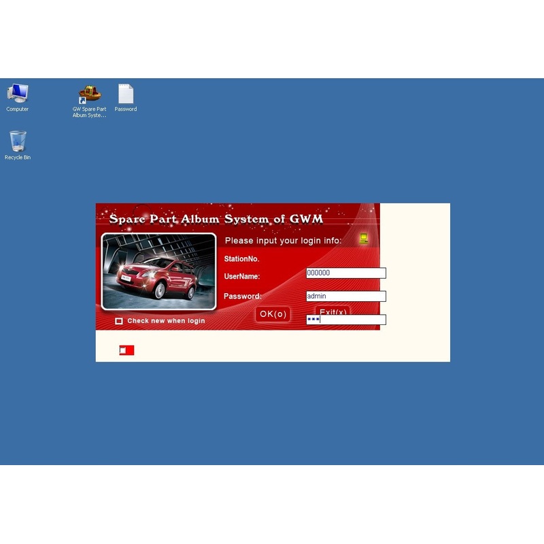Viewport: 544px width, 544px height.
Task: Focus the field containing admin
Action: [x=346, y=296]
